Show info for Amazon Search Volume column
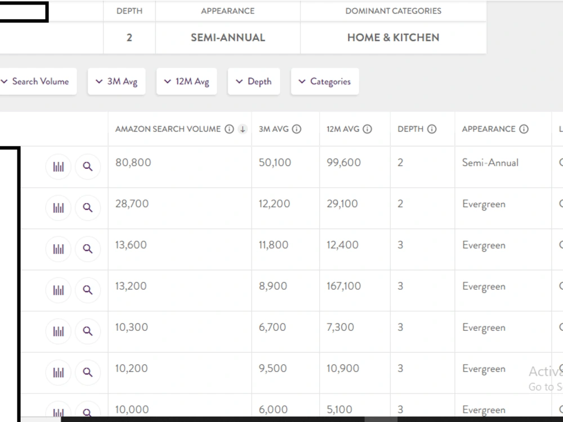Image resolution: width=563 pixels, height=422 pixels. click(x=229, y=129)
